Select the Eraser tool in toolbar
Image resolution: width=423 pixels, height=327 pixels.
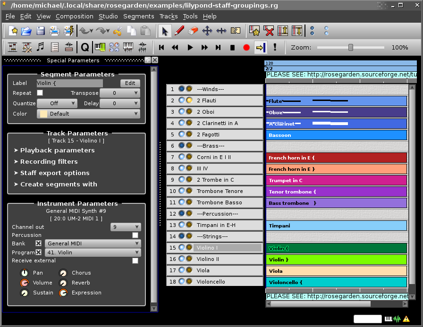[193, 32]
